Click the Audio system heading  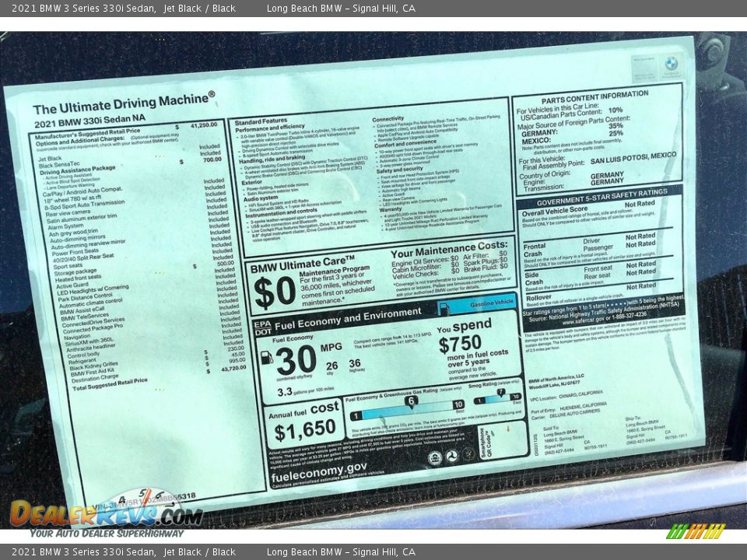(261, 198)
